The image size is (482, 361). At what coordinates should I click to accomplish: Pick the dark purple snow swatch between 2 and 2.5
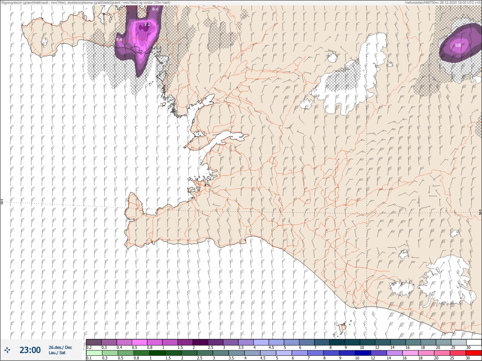(x=200, y=342)
